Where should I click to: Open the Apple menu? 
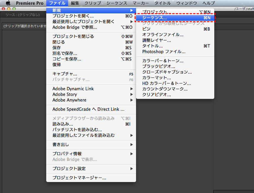coord(8,3)
